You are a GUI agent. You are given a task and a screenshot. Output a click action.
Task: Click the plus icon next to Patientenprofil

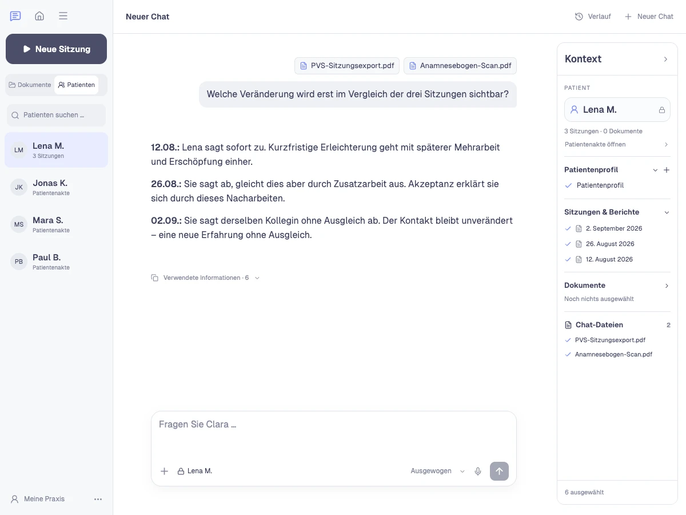tap(667, 170)
